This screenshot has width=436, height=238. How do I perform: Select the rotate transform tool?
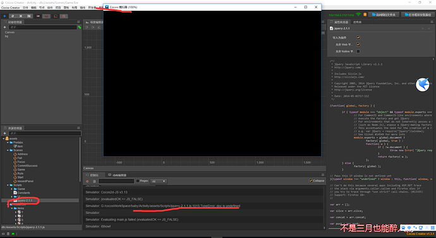[13, 16]
